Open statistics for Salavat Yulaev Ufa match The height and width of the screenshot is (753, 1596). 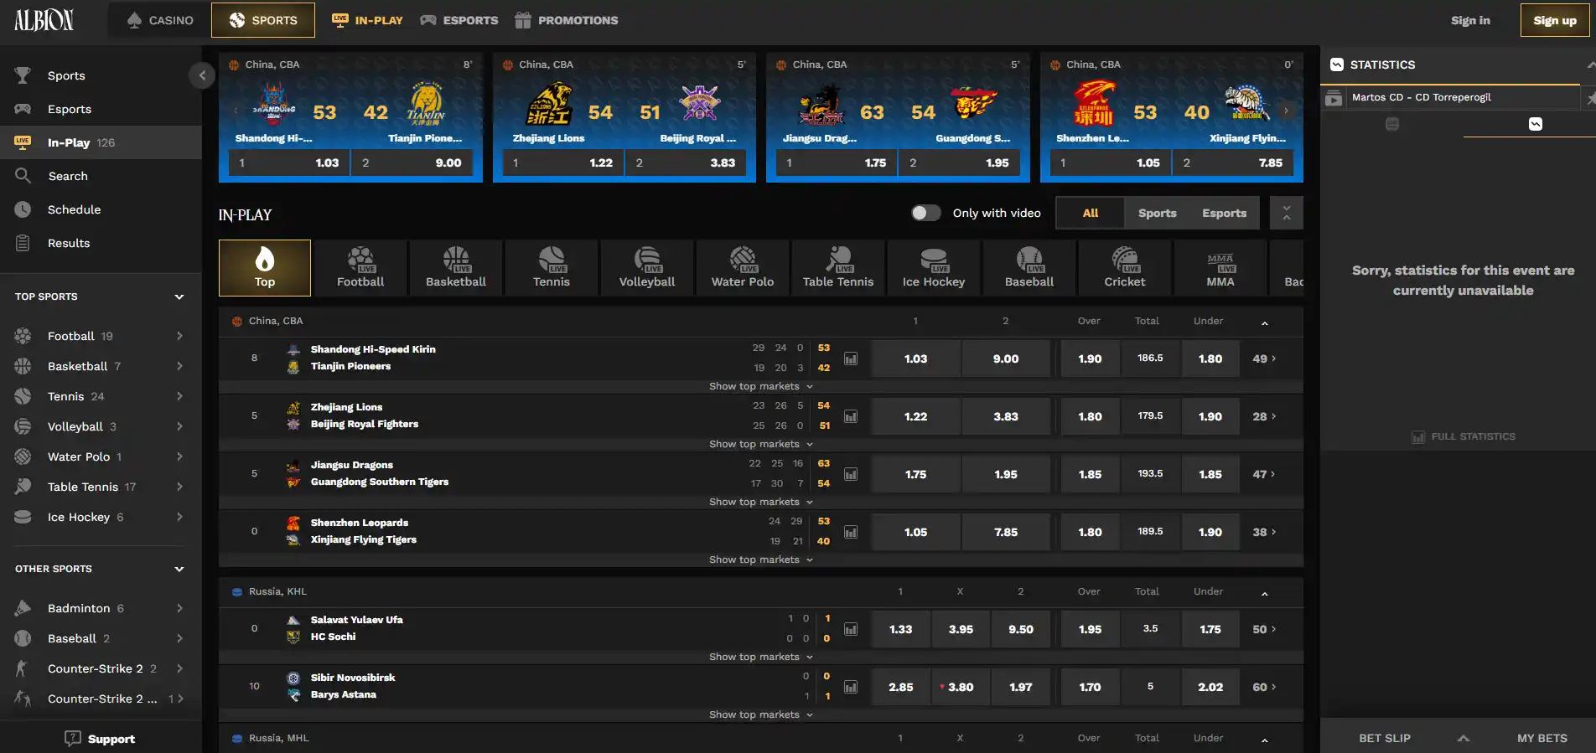[x=851, y=629]
